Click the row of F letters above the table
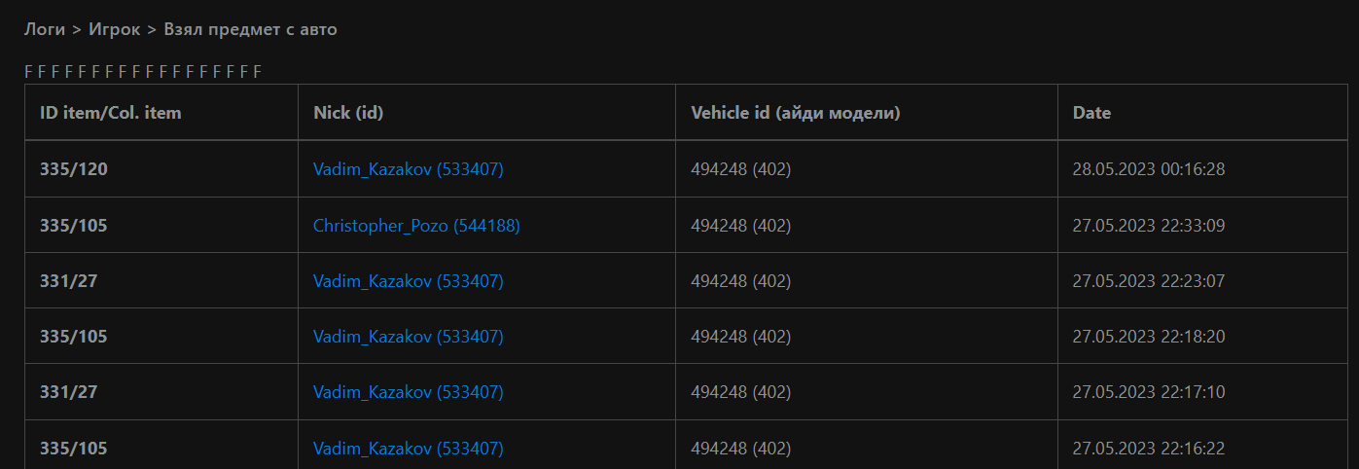The width and height of the screenshot is (1359, 469). point(143,71)
